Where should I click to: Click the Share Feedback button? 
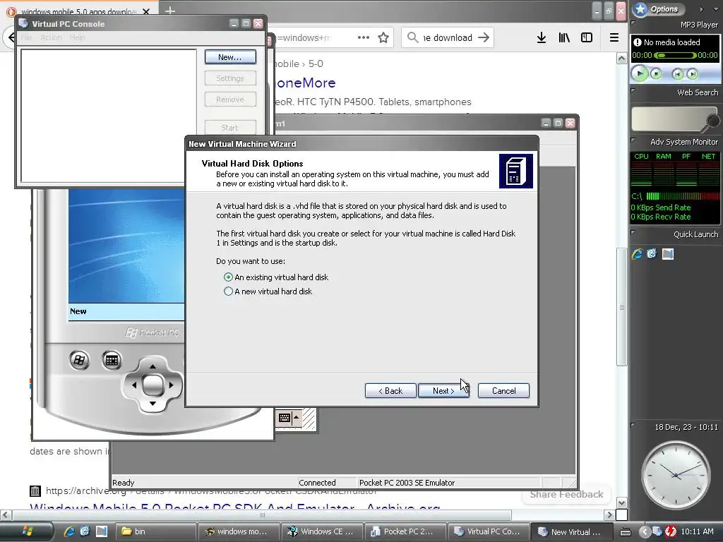[x=566, y=494]
